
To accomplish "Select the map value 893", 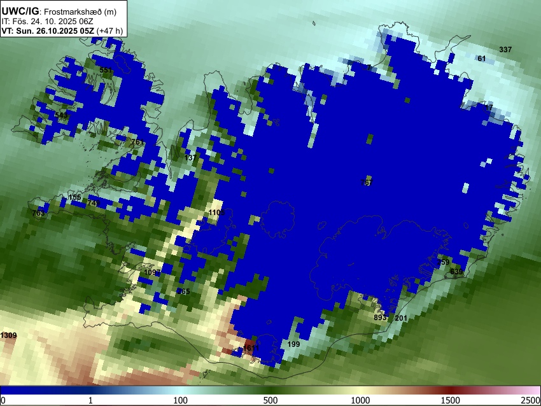I will [x=380, y=318].
